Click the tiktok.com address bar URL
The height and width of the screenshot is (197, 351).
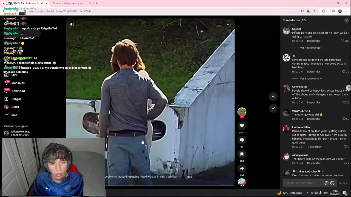(60, 11)
